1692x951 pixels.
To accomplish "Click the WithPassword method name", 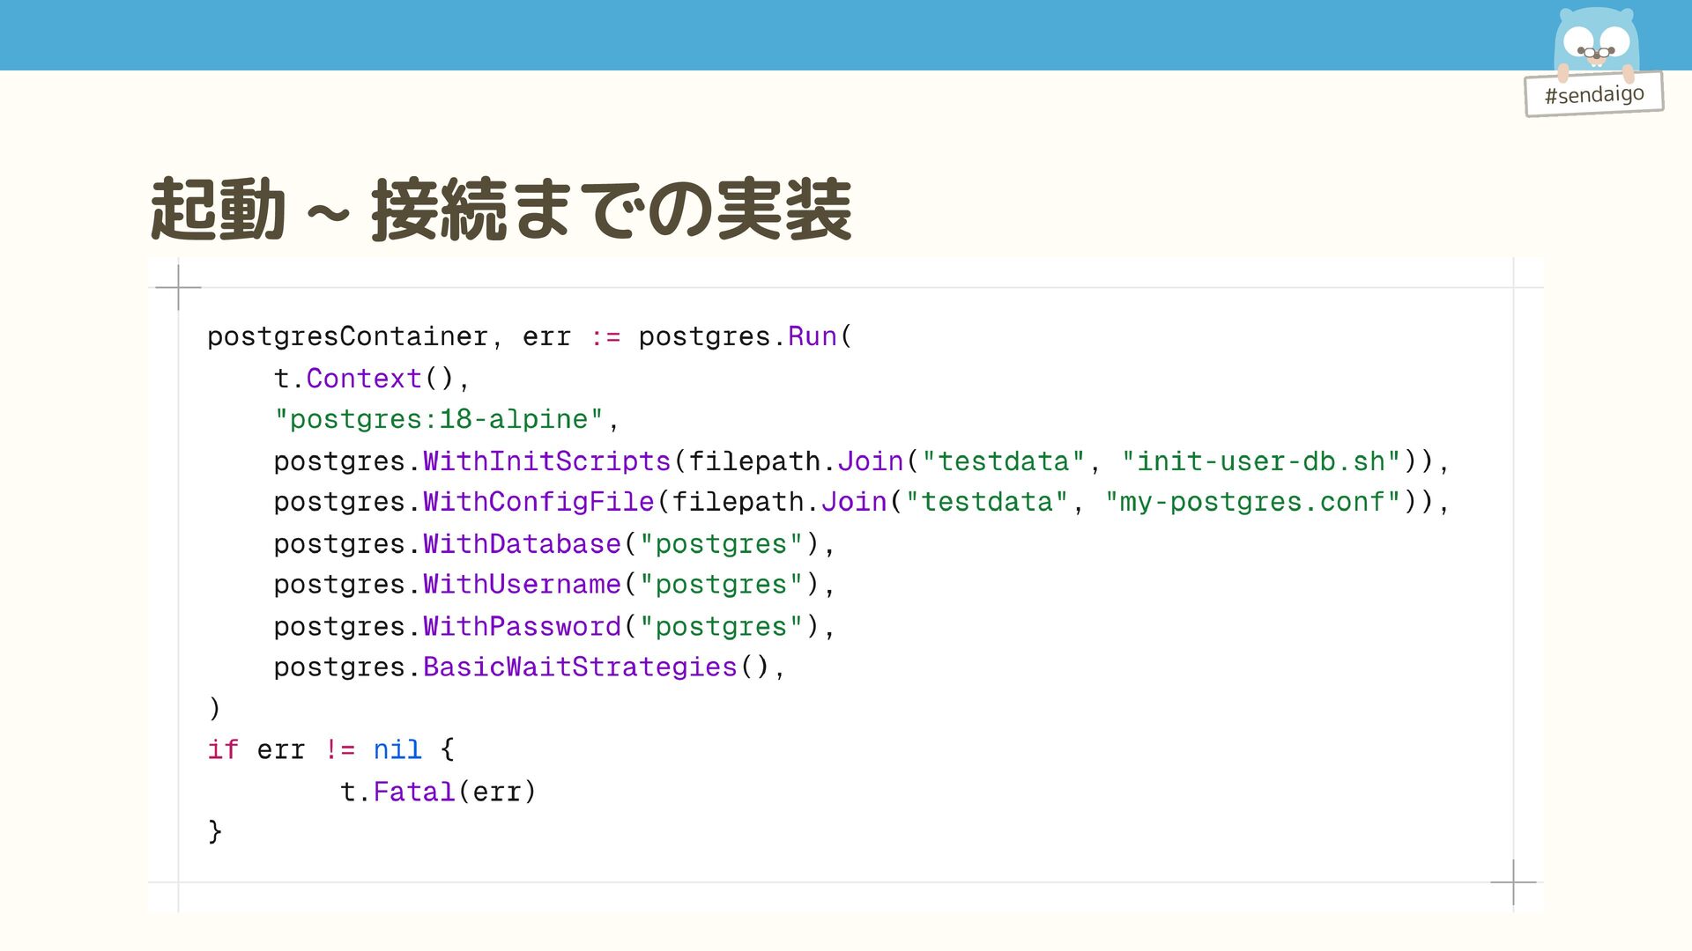I will [x=522, y=627].
